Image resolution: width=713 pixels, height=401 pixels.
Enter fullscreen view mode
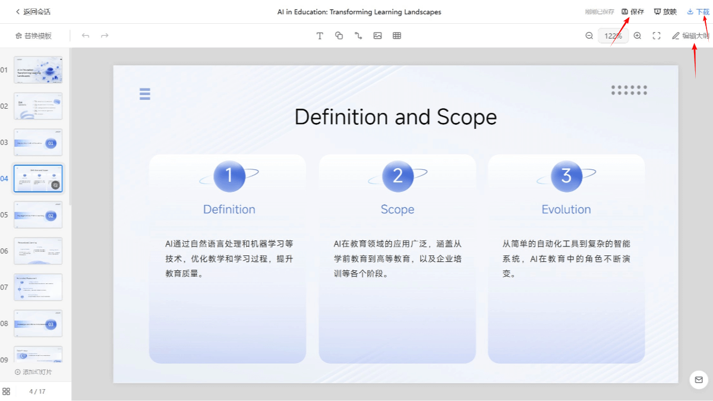[657, 36]
